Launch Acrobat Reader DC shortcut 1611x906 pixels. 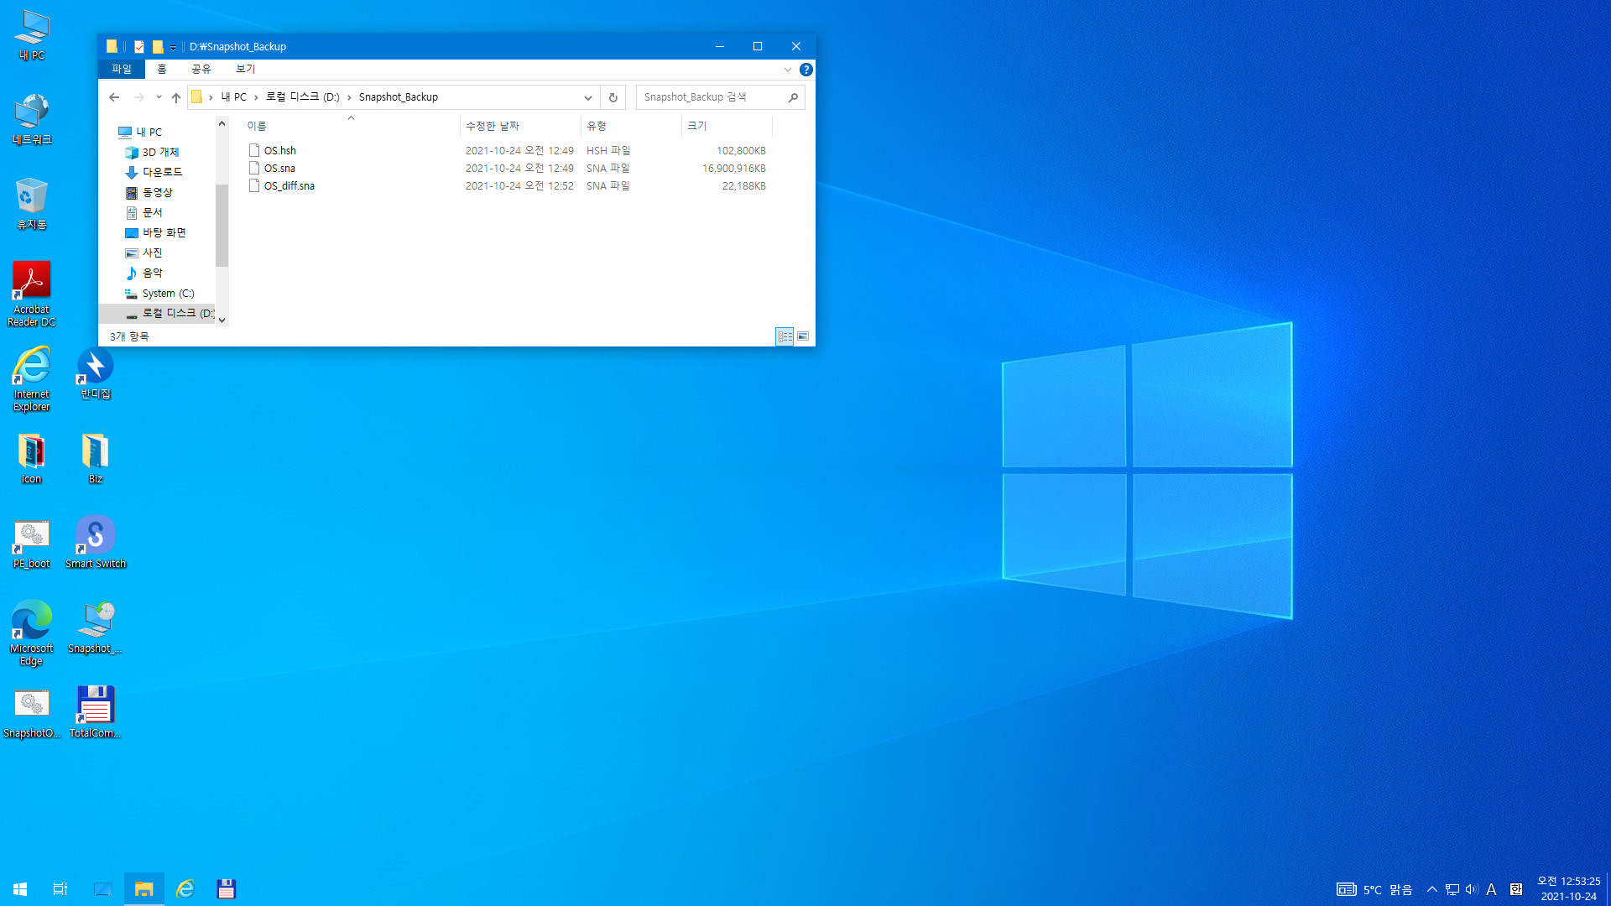pyautogui.click(x=32, y=294)
